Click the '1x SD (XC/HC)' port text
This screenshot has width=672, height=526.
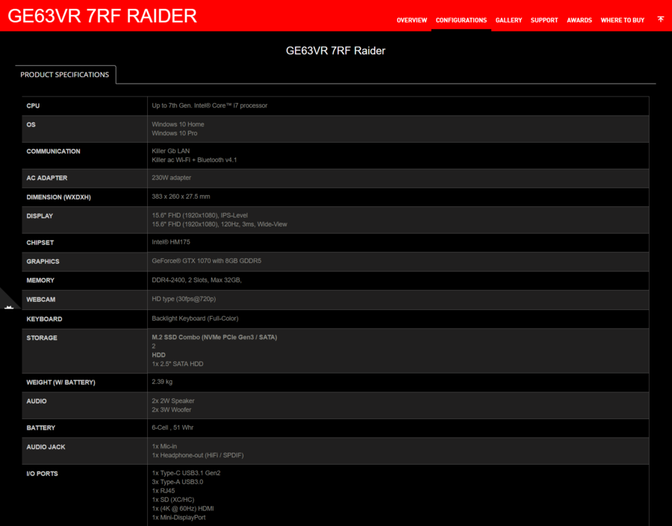[173, 500]
